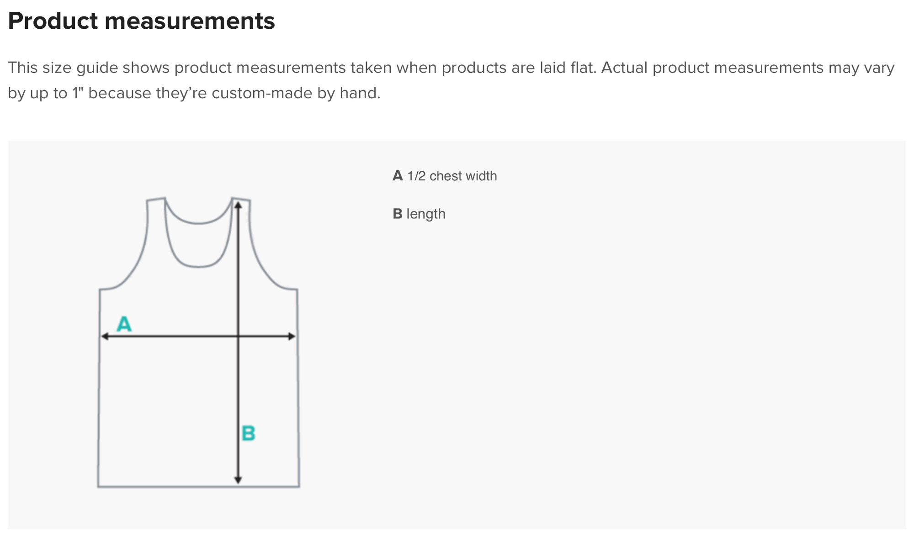The height and width of the screenshot is (543, 914).
Task: Click where the A and B arrows cross
Action: [238, 337]
